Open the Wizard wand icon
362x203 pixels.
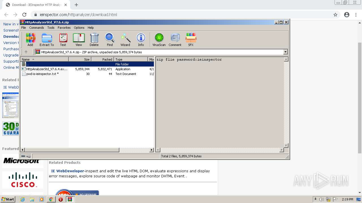125,39
